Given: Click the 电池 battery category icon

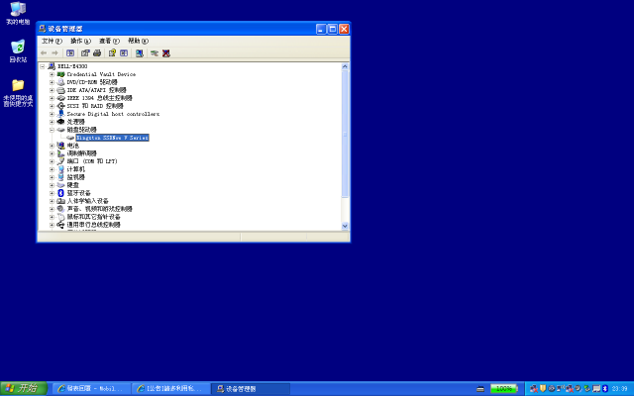Looking at the screenshot, I should 60,146.
